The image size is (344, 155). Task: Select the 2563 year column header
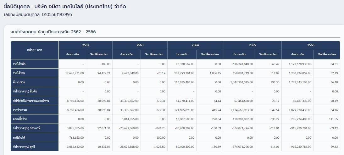pos(140,45)
